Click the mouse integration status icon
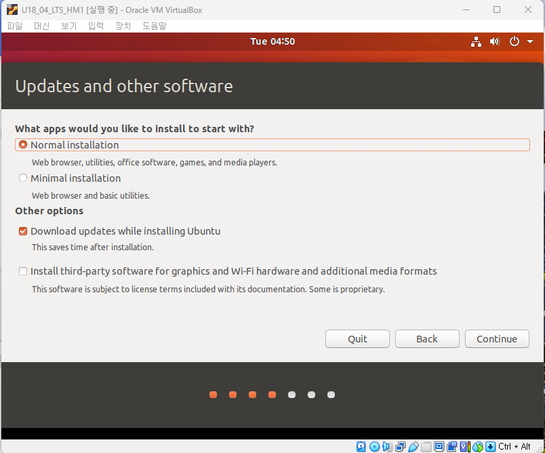This screenshot has height=453, width=545. coord(478,446)
